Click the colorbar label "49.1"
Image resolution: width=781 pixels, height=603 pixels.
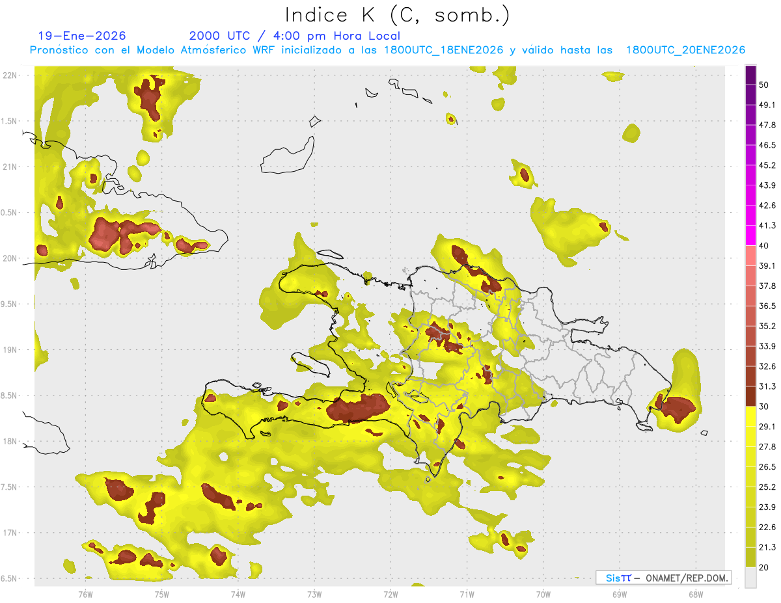767,105
